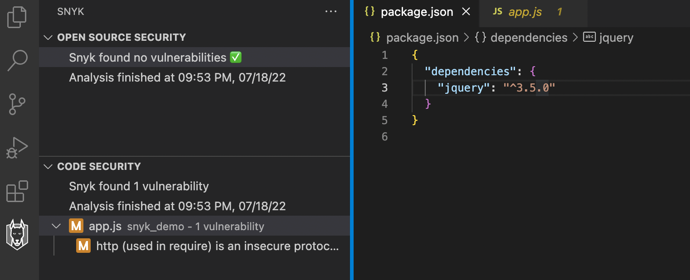Screen dimensions: 690x280
Task: Open the http insecure protocol vulnerability
Action: tap(217, 246)
